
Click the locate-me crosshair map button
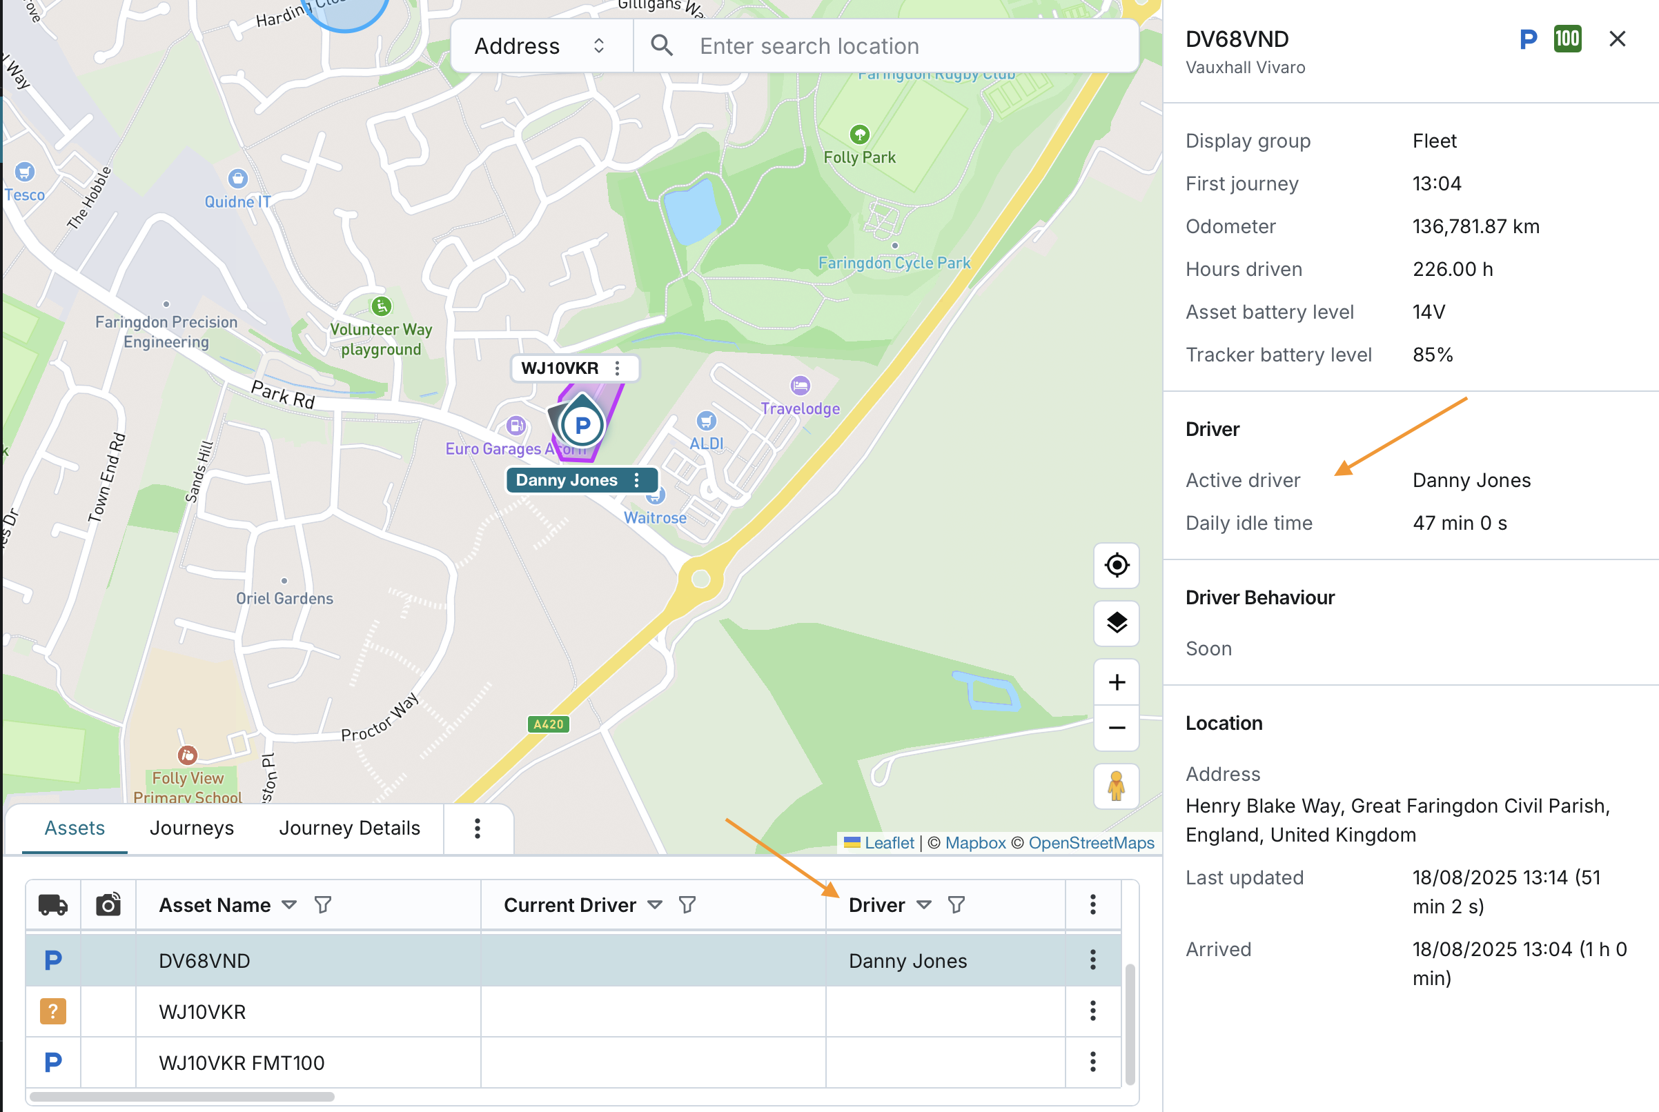click(x=1116, y=565)
